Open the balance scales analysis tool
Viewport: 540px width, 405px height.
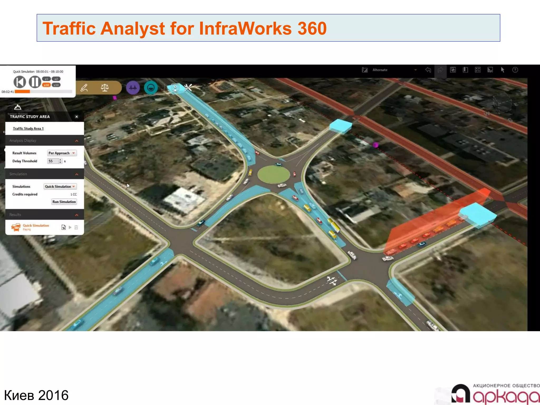point(105,88)
